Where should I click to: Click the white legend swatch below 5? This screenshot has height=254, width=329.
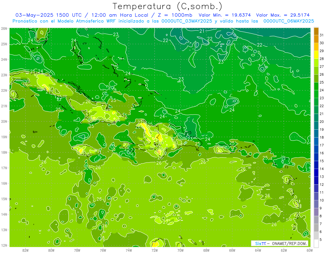tap(316, 243)
